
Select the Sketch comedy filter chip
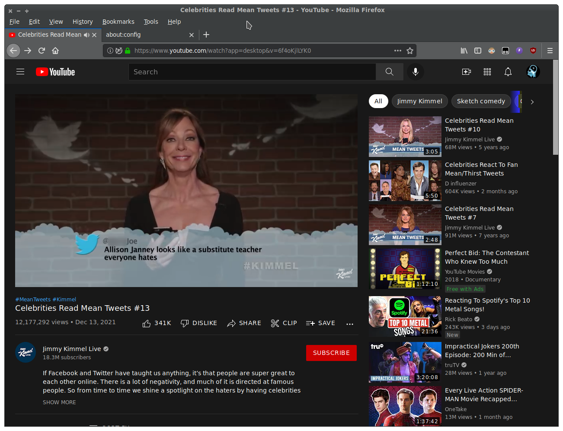[x=481, y=101]
